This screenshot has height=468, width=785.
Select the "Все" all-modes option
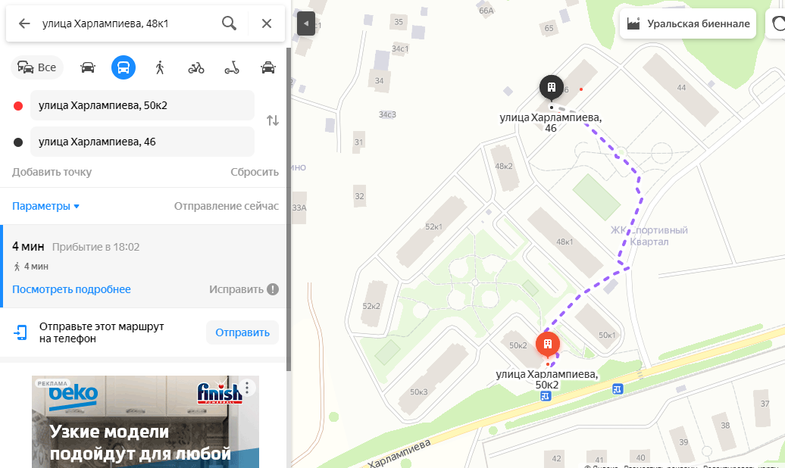click(37, 67)
